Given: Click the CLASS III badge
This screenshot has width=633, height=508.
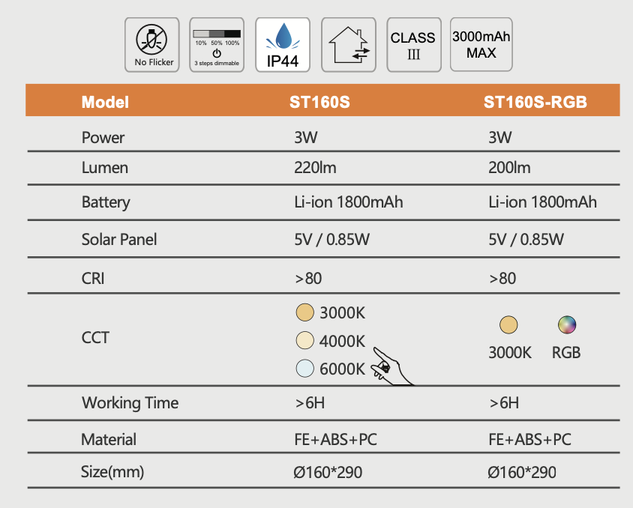Looking at the screenshot, I should coord(412,45).
